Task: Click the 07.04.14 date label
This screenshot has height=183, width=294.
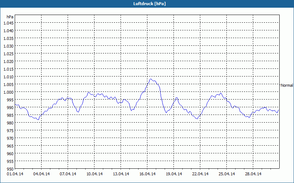Action: [x=68, y=174]
